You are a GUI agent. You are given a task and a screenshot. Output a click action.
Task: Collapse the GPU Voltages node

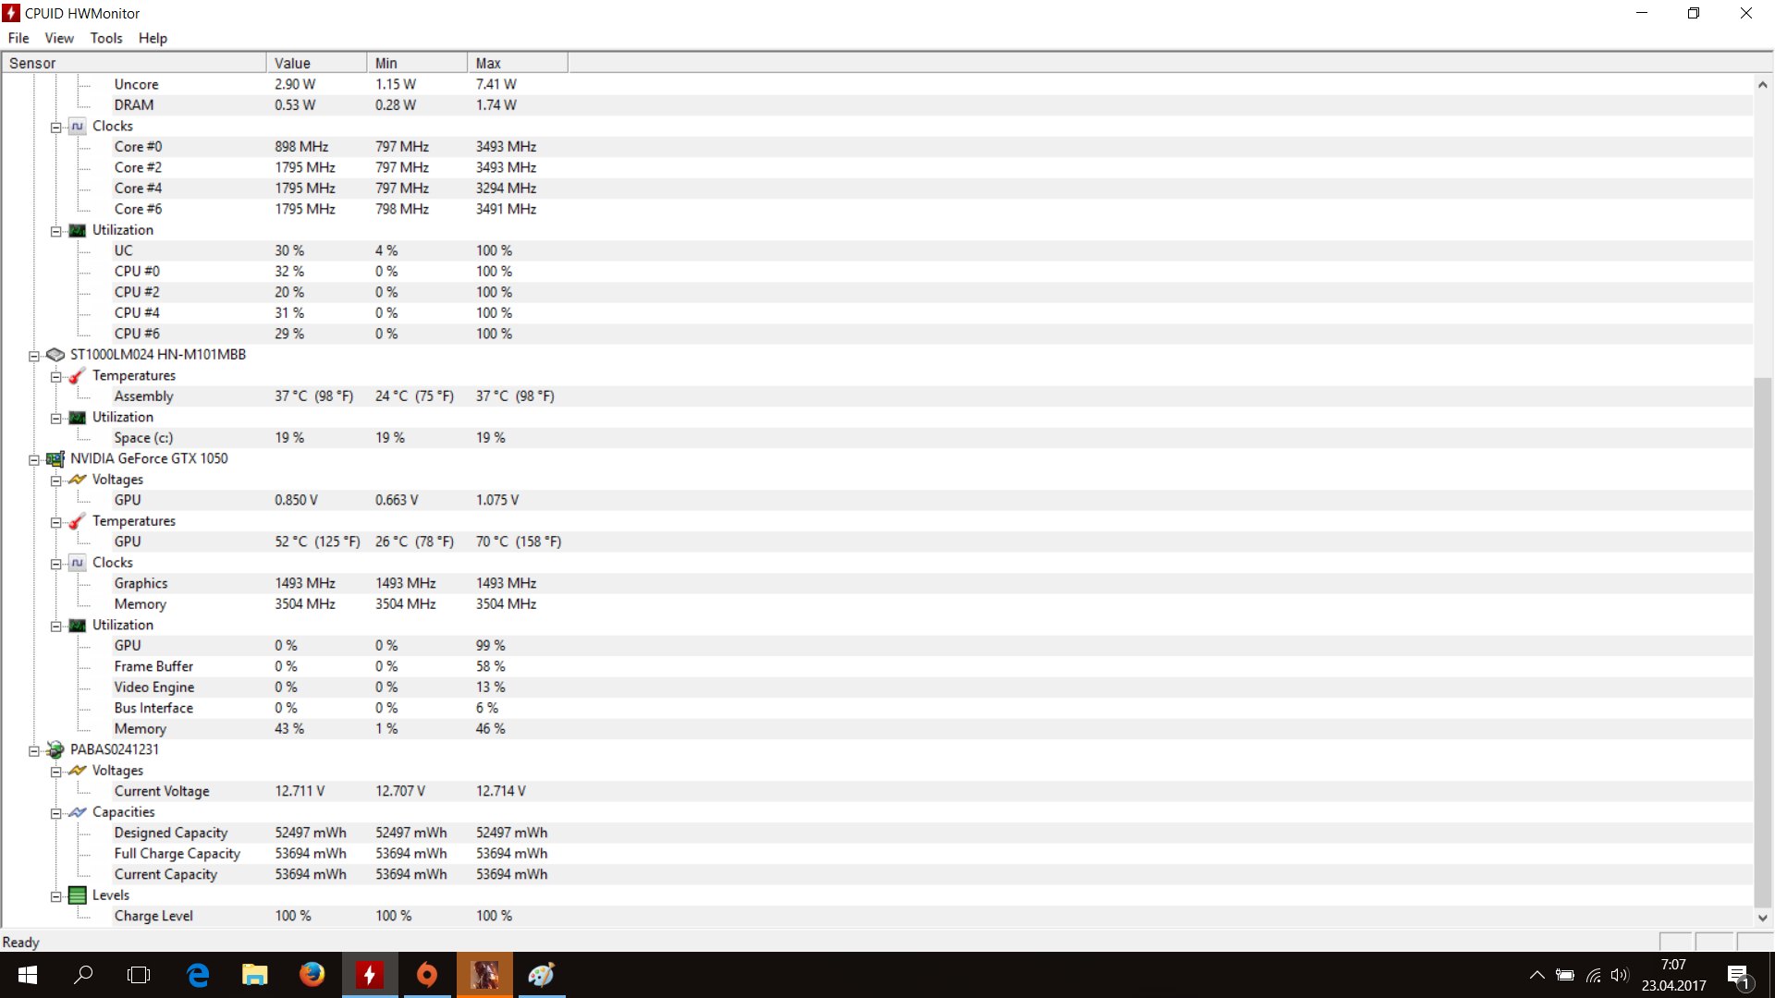[x=56, y=481]
